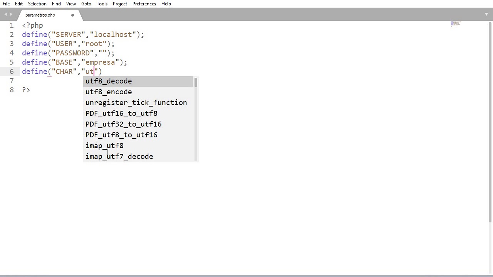Click line number 7 in gutter
493x277 pixels.
click(x=12, y=81)
